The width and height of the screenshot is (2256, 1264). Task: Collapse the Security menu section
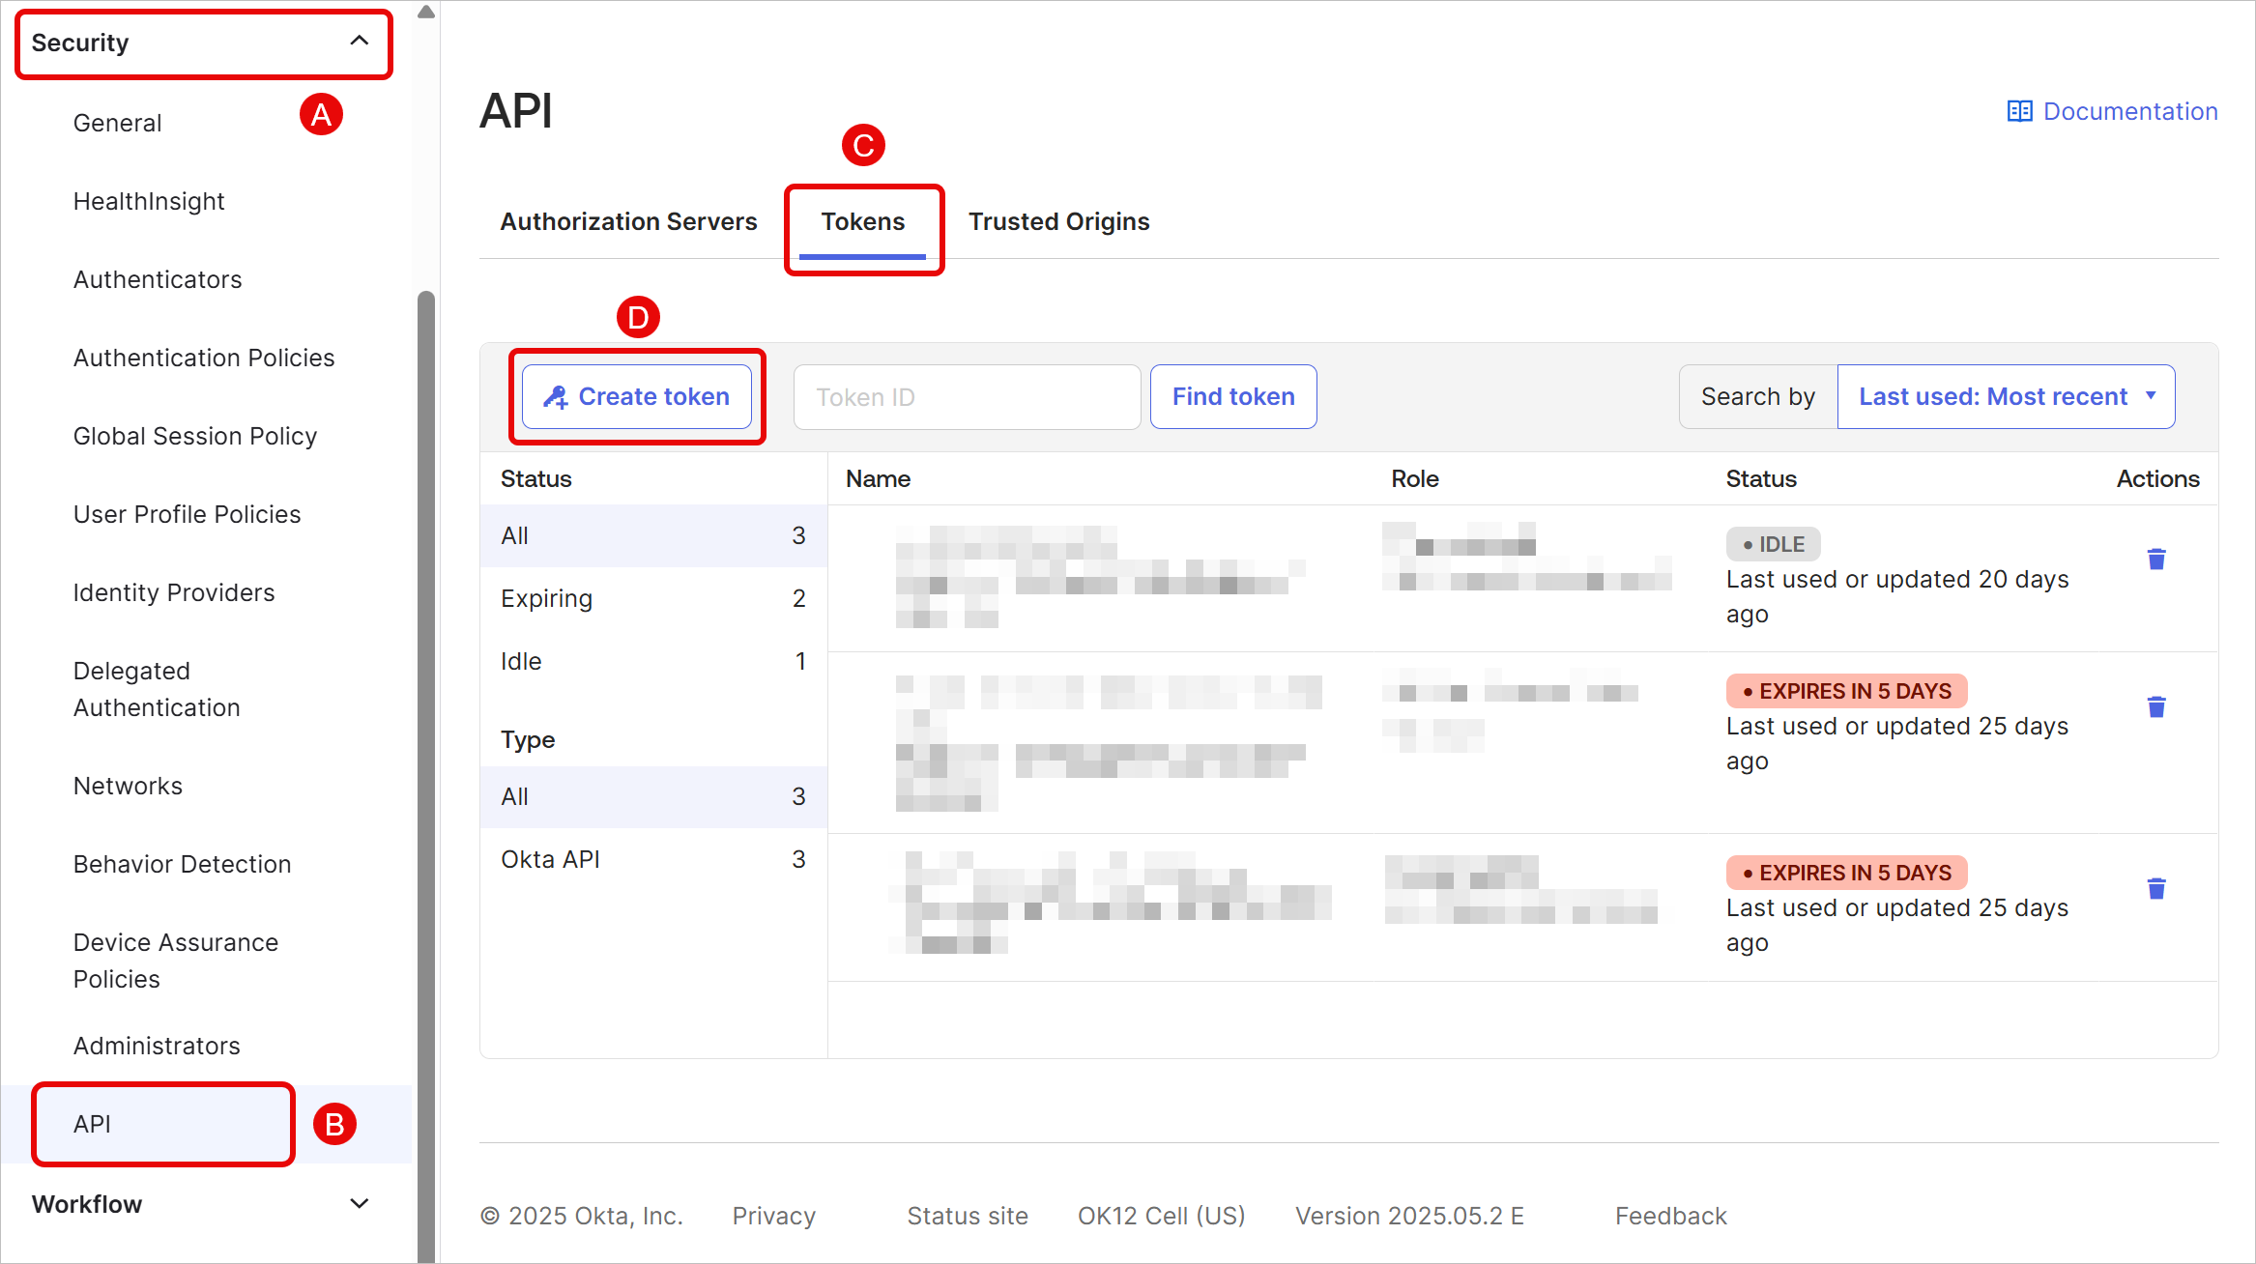pos(203,43)
